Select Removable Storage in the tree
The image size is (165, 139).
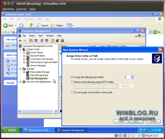[x=40, y=72]
